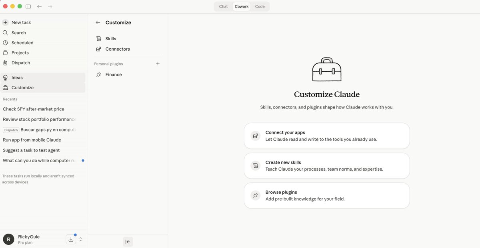Click the Customize Claude heading
The height and width of the screenshot is (248, 480).
pyautogui.click(x=327, y=94)
